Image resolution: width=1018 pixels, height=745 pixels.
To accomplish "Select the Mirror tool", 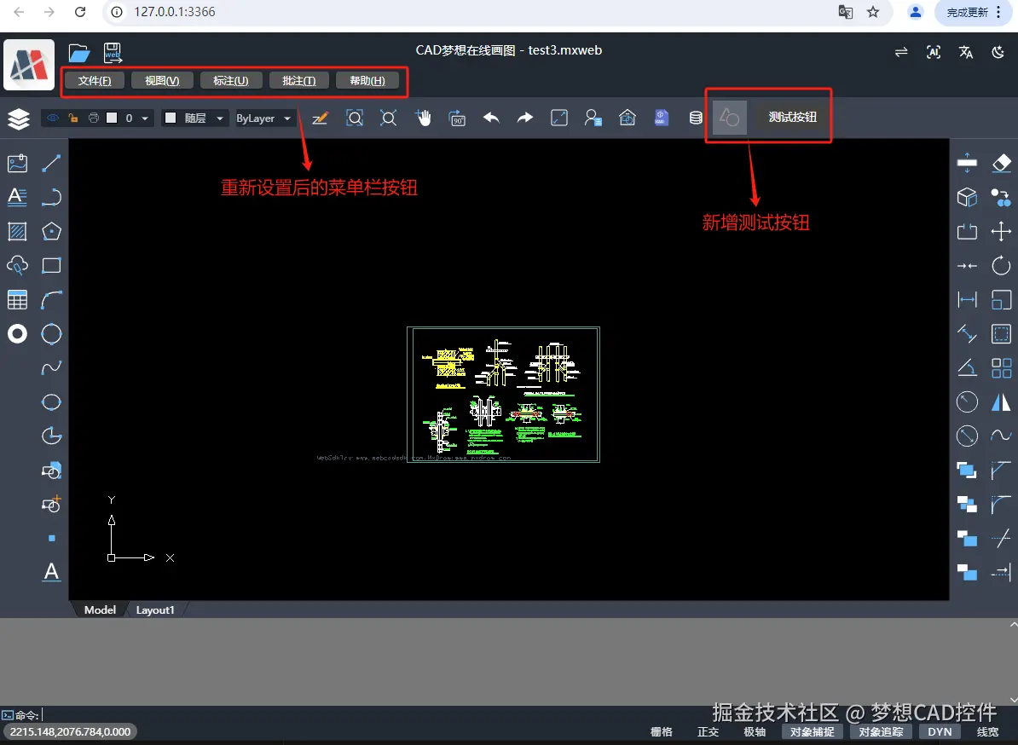I will click(x=1001, y=402).
